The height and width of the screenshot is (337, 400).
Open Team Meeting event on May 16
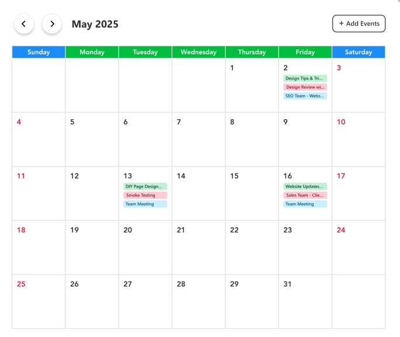[x=305, y=204]
